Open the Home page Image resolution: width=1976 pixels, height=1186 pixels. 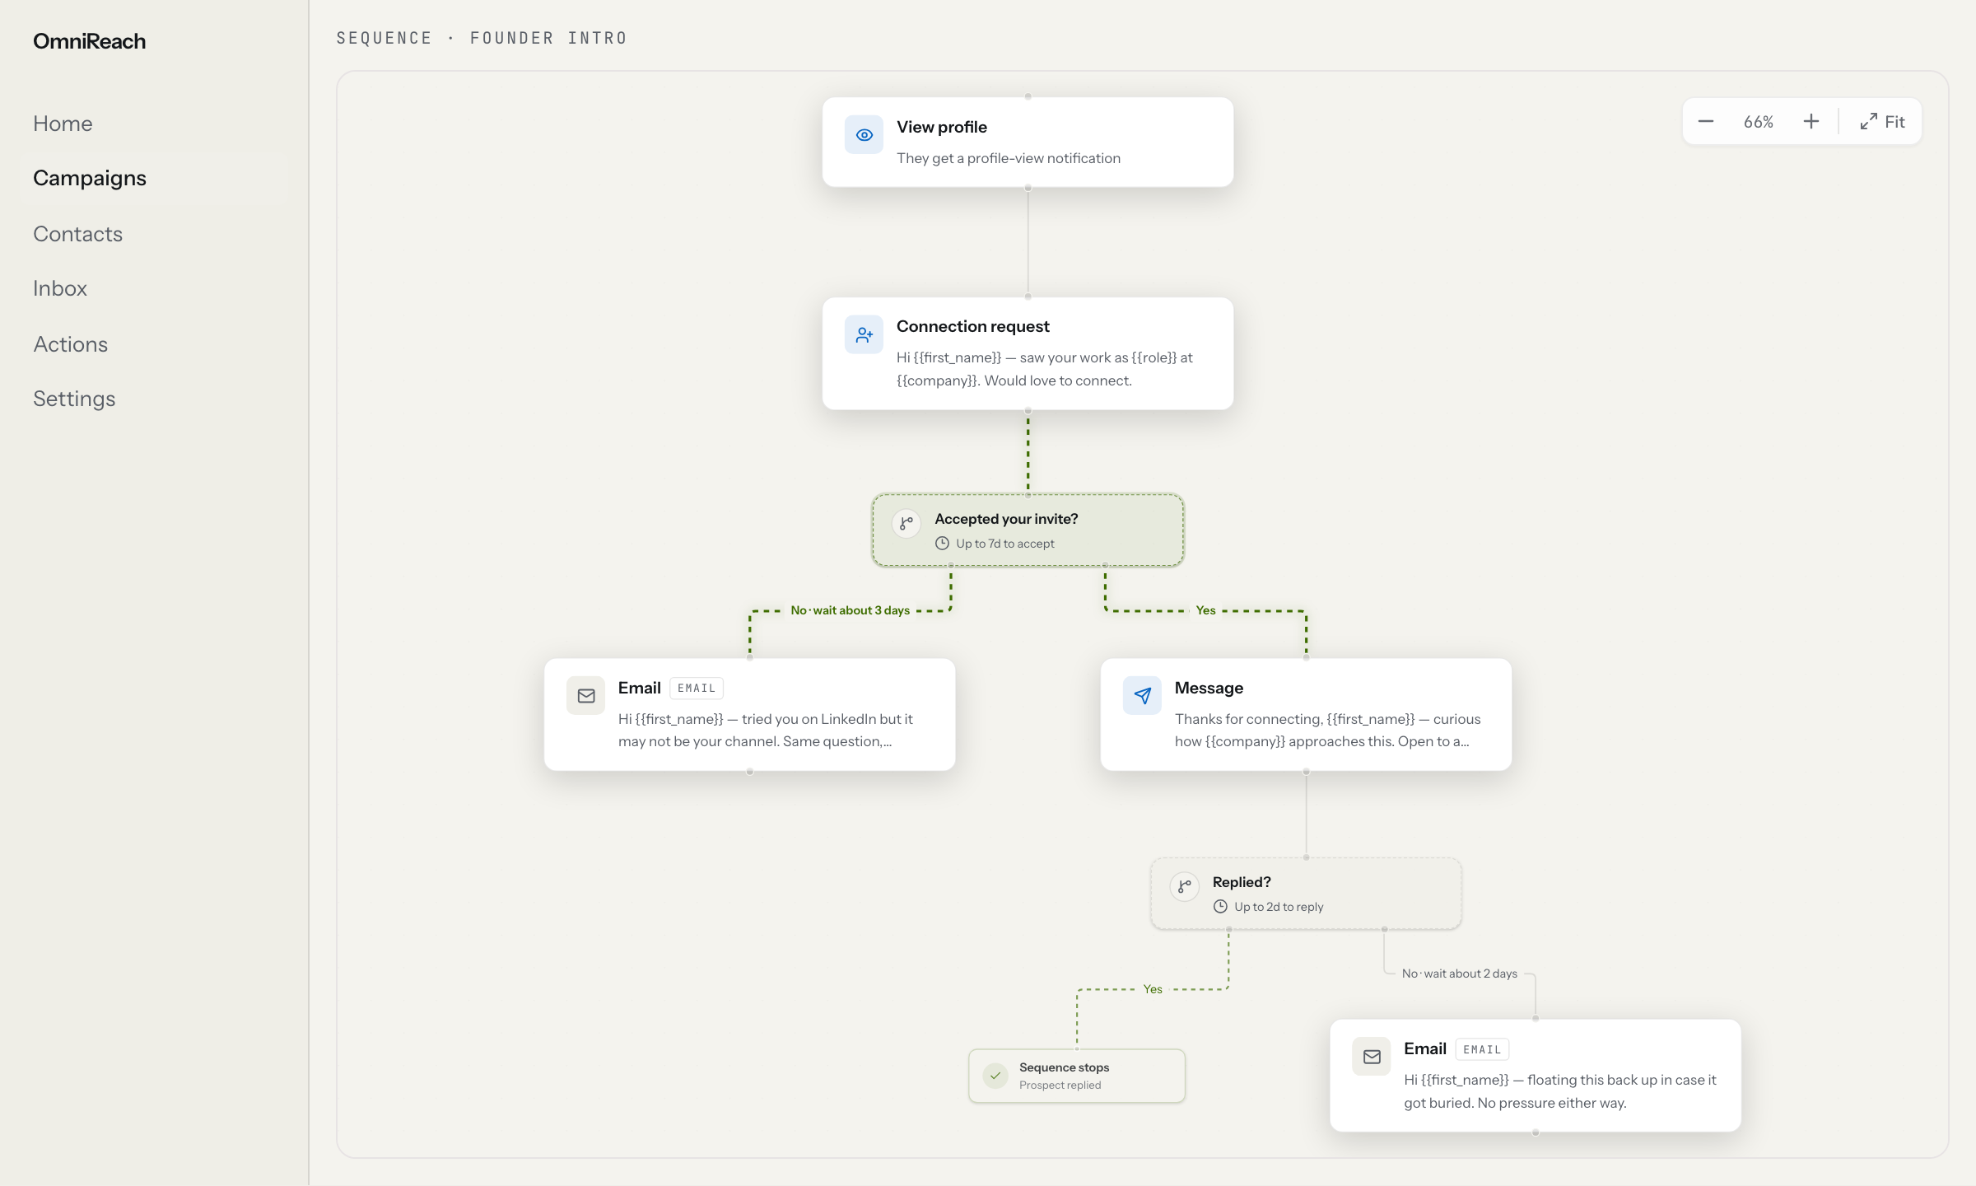[x=63, y=124]
